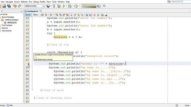Open dropdown arrow beside Run Project
Image resolution: width=191 pixels, height=107 pixels.
(67, 6)
